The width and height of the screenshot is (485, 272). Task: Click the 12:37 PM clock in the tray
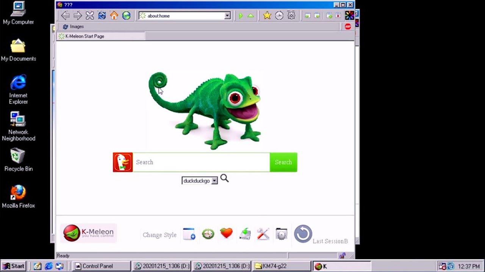point(469,266)
